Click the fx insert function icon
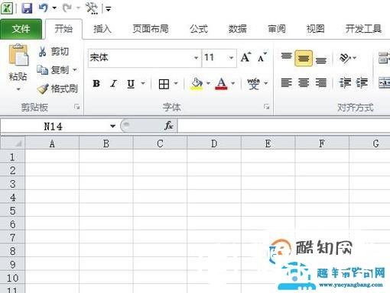This screenshot has height=293, width=390. 169,126
